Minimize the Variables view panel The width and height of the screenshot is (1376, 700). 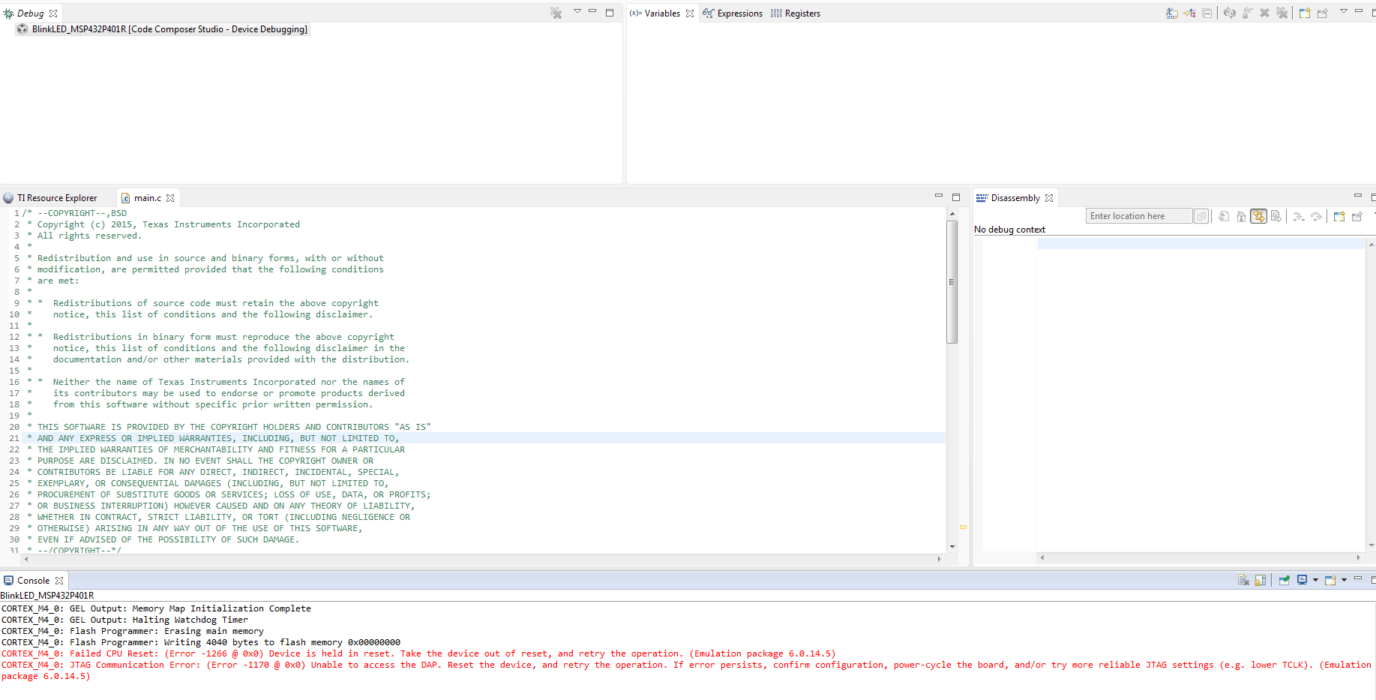(x=1359, y=11)
